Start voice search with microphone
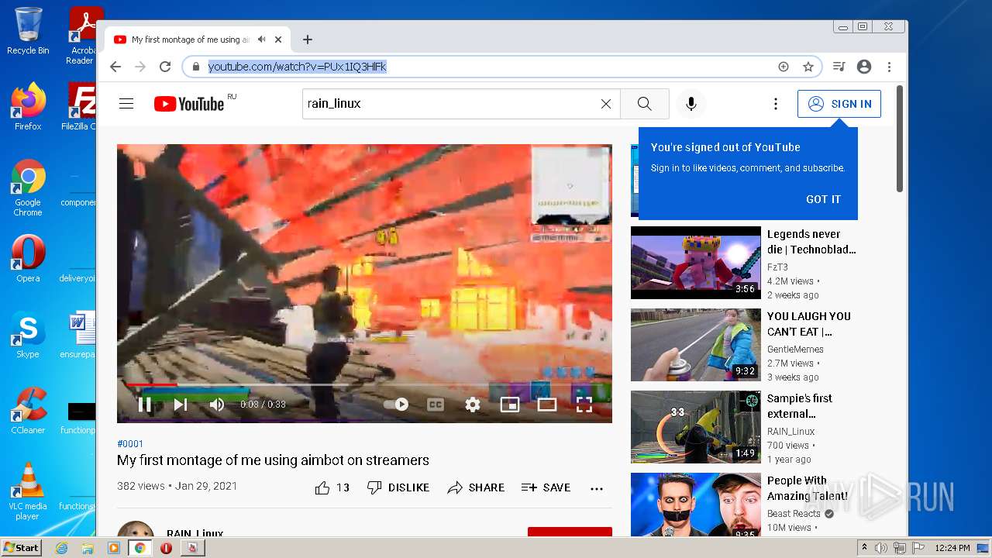Image resolution: width=992 pixels, height=558 pixels. 691,104
